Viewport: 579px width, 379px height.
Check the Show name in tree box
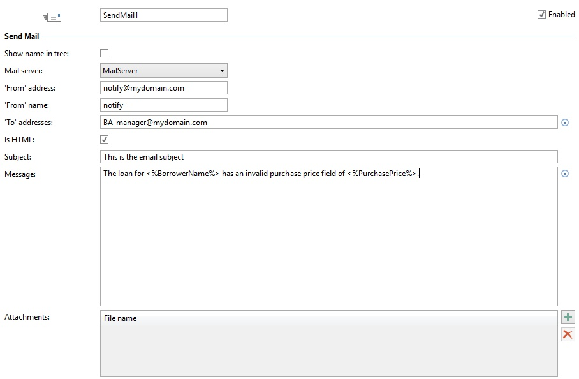click(105, 54)
